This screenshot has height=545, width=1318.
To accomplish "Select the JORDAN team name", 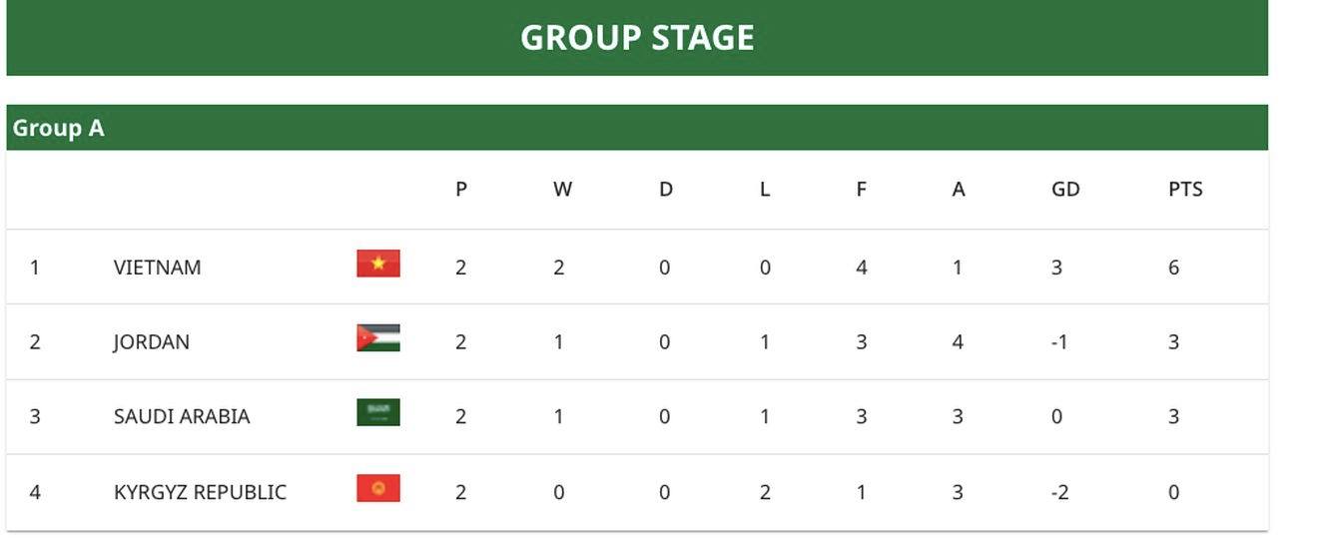I will tap(151, 342).
